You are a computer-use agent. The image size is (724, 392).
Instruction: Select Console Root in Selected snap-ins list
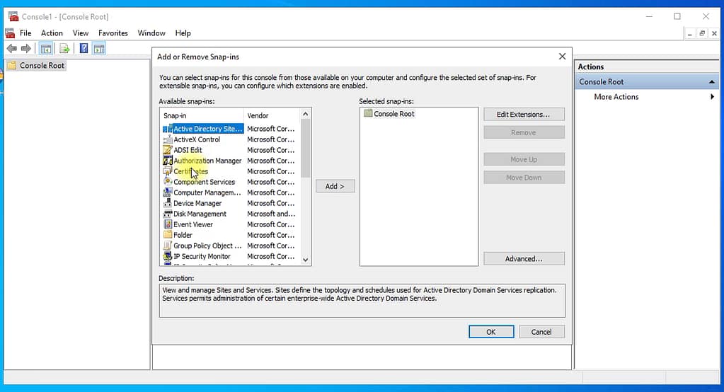pyautogui.click(x=393, y=114)
